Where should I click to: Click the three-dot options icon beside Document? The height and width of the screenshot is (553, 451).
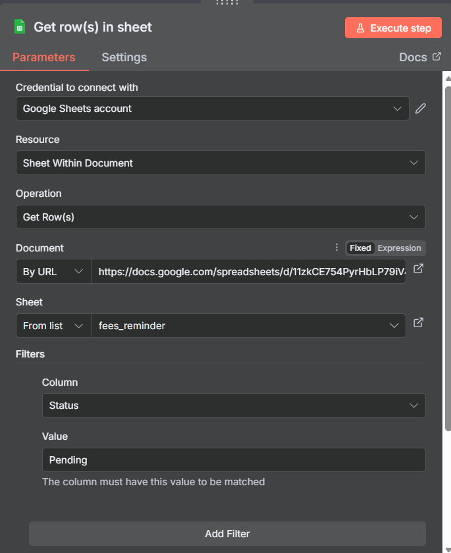336,248
